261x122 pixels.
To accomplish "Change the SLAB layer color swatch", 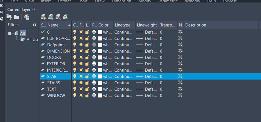I will (x=100, y=77).
